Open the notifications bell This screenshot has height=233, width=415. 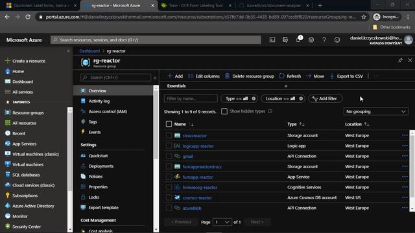298,39
